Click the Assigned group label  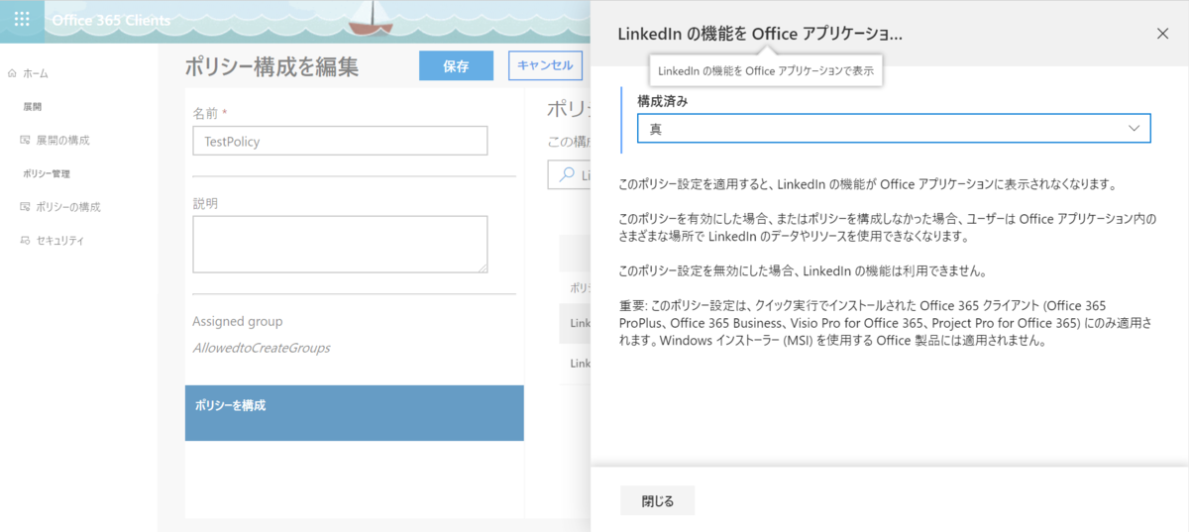(x=237, y=321)
